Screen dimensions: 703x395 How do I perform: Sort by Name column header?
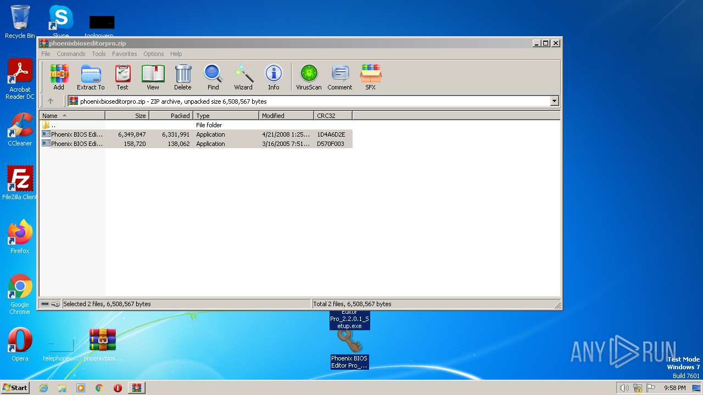click(72, 116)
